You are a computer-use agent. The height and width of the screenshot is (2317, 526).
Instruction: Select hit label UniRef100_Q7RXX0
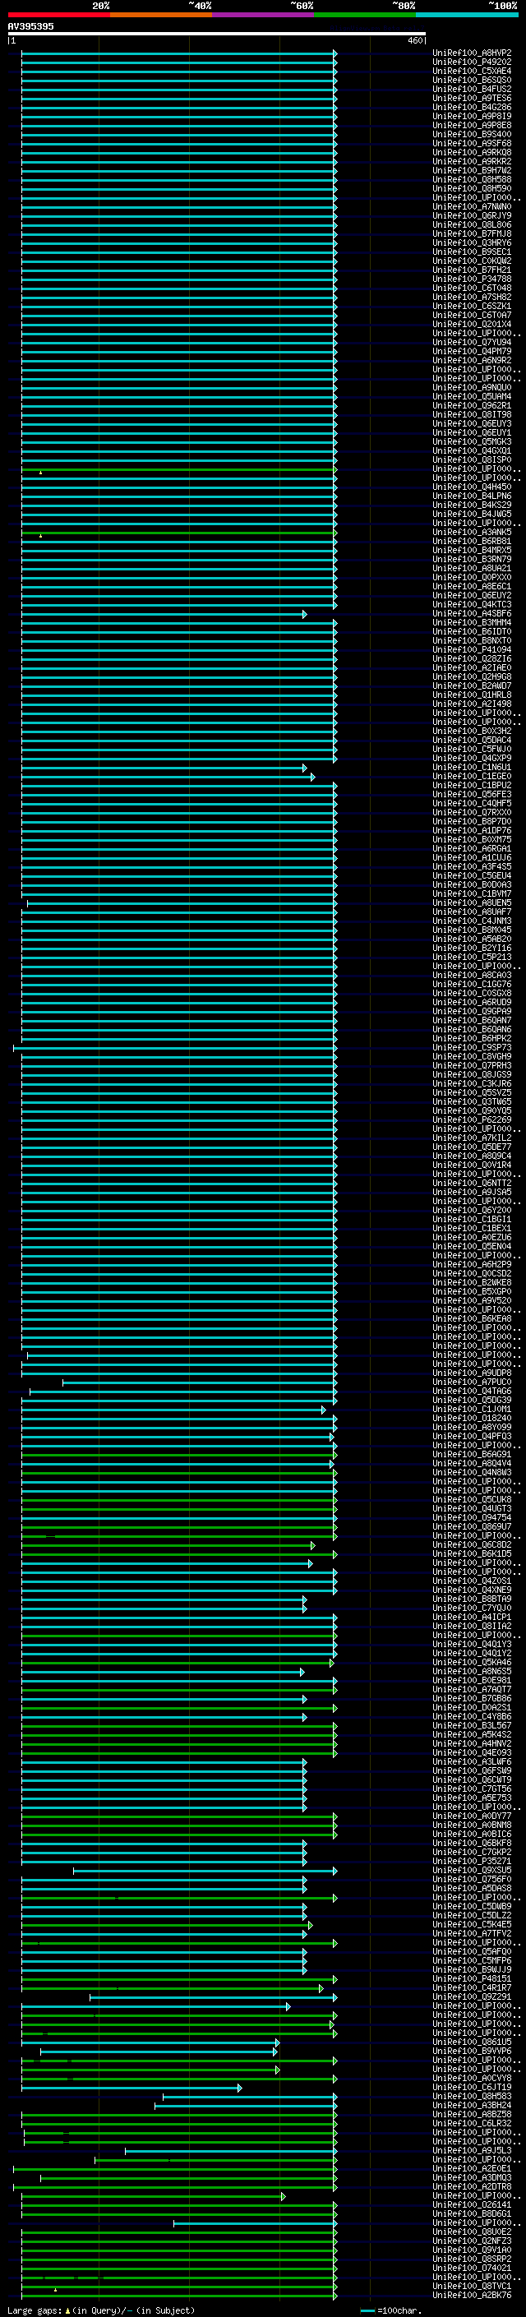point(472,812)
